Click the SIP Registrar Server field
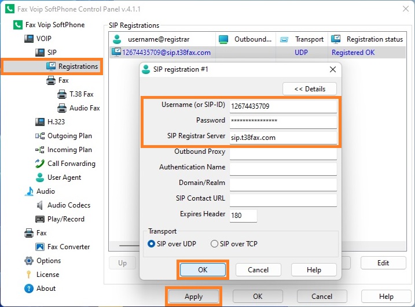The image size is (415, 307). pyautogui.click(x=283, y=138)
